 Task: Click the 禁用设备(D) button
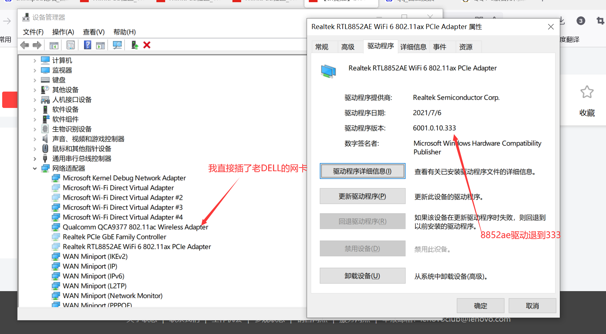(362, 249)
